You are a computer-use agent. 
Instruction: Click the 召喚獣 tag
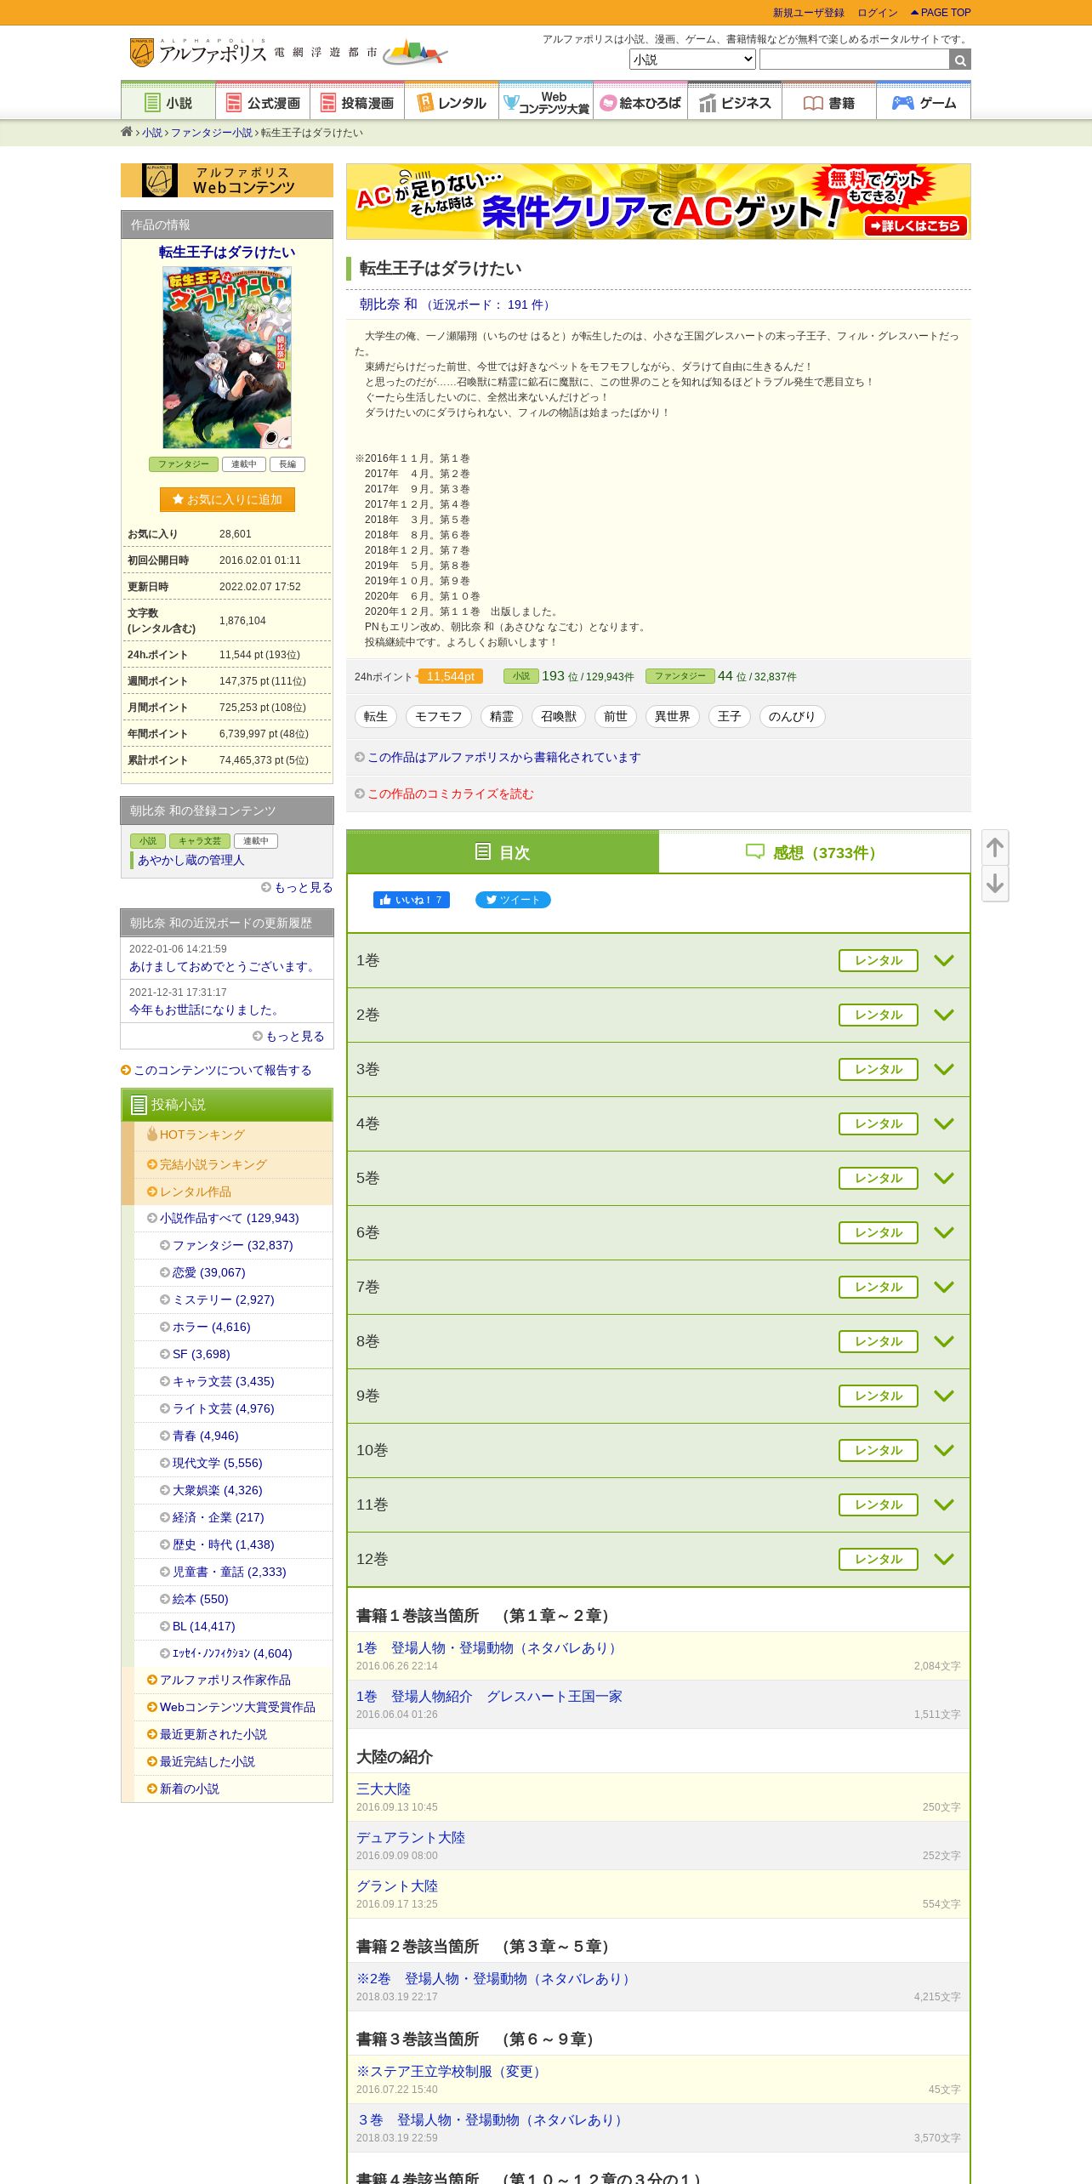pyautogui.click(x=559, y=716)
